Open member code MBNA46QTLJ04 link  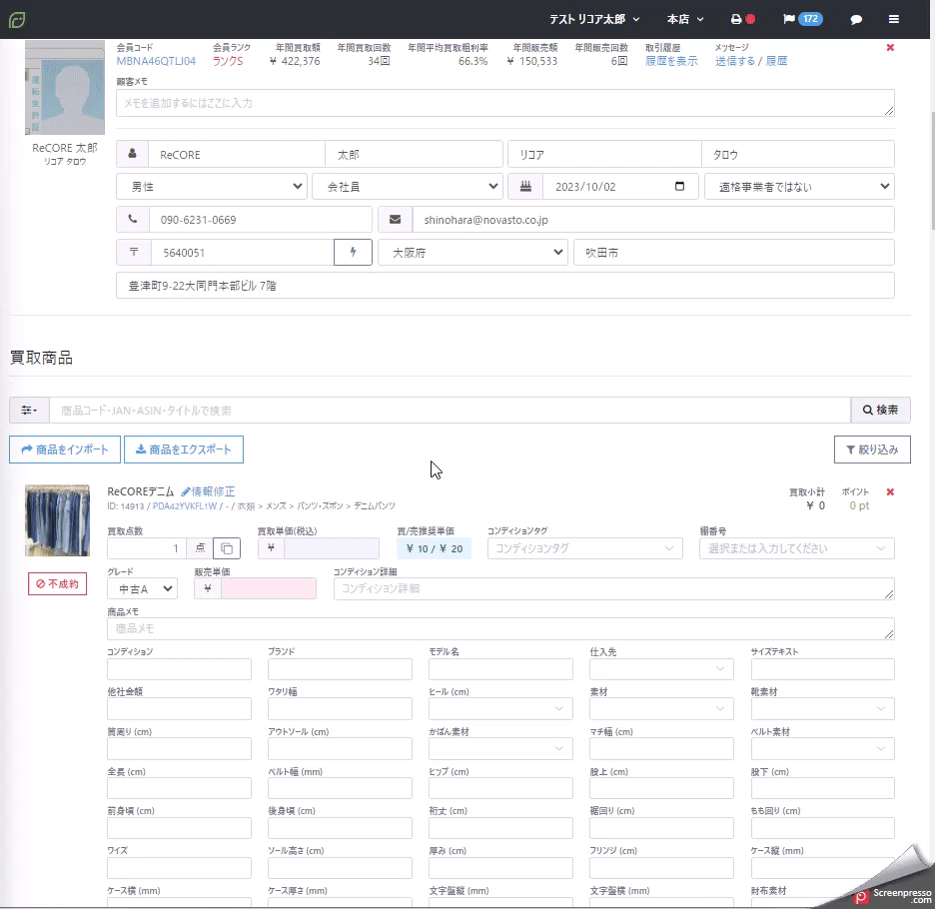click(x=156, y=61)
